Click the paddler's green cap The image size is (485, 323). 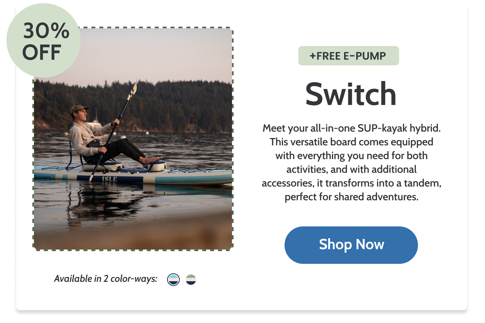pos(79,109)
